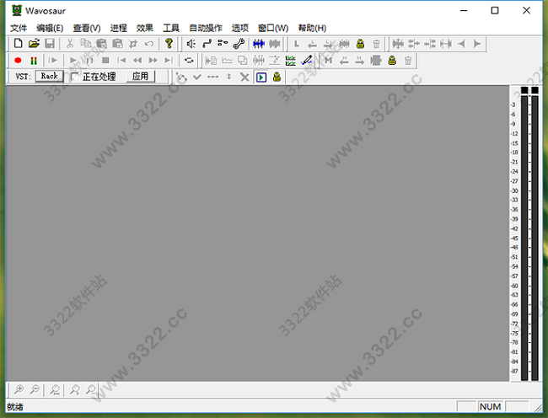This screenshot has height=418, width=548.
Task: Click the checkmark icon in automation toolbar
Action: point(197,77)
